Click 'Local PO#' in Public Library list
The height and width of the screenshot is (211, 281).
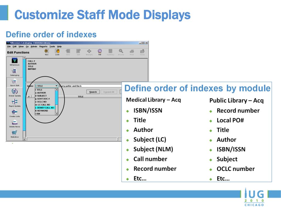[230, 120]
